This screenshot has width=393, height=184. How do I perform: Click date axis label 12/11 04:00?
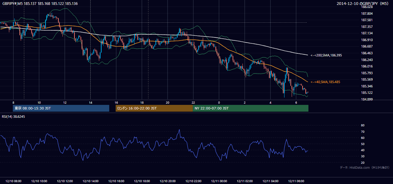pos(270,181)
